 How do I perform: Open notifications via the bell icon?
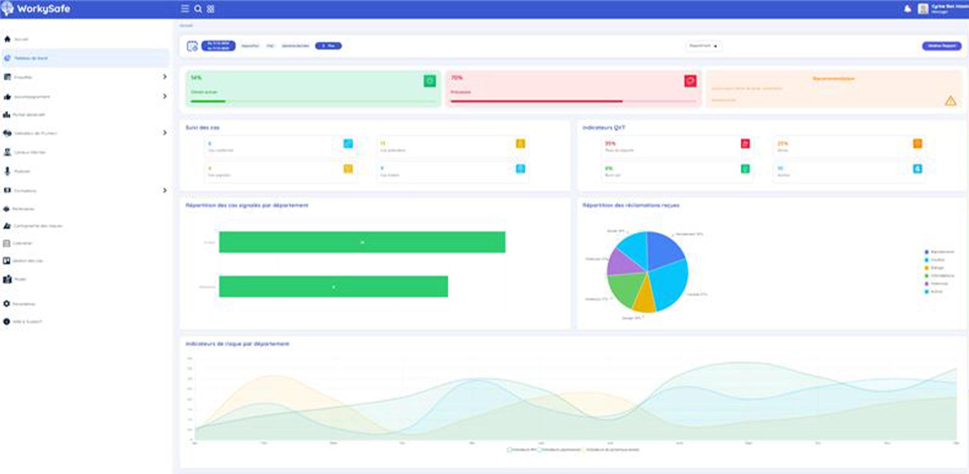point(907,9)
